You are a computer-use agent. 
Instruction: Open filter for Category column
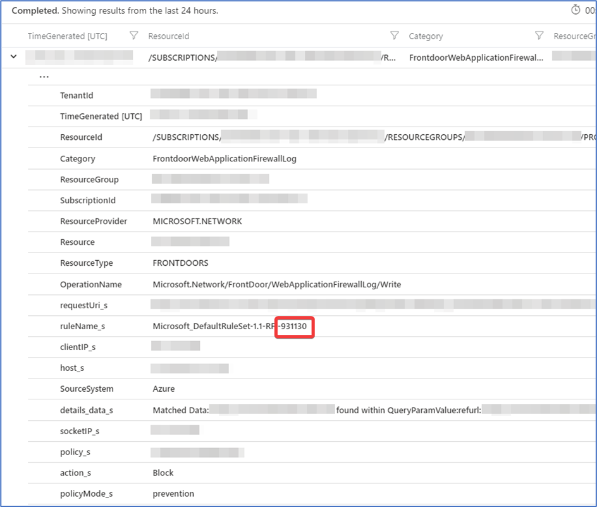(539, 35)
